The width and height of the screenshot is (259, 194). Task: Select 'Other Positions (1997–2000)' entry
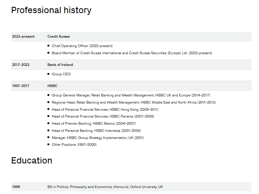coord(74,145)
